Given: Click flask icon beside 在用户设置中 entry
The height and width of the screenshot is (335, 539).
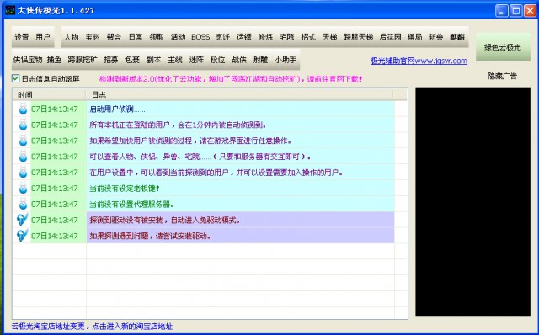Looking at the screenshot, I should pyautogui.click(x=23, y=173).
